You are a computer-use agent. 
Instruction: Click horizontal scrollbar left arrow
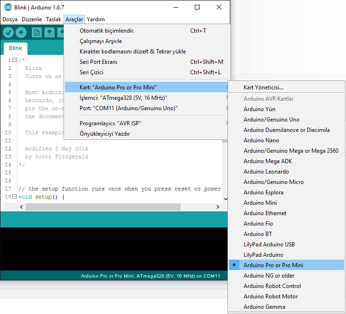21,207
